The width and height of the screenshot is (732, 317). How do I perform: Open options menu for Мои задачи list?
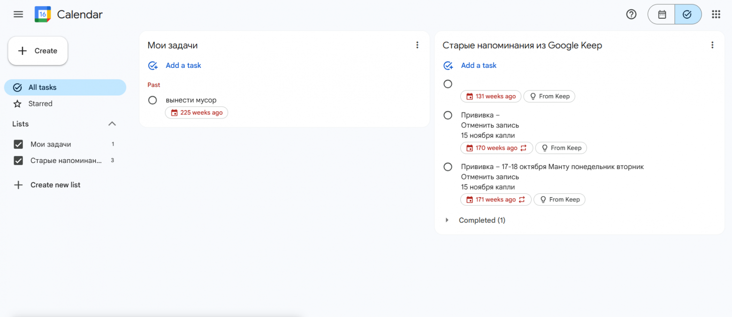tap(417, 45)
